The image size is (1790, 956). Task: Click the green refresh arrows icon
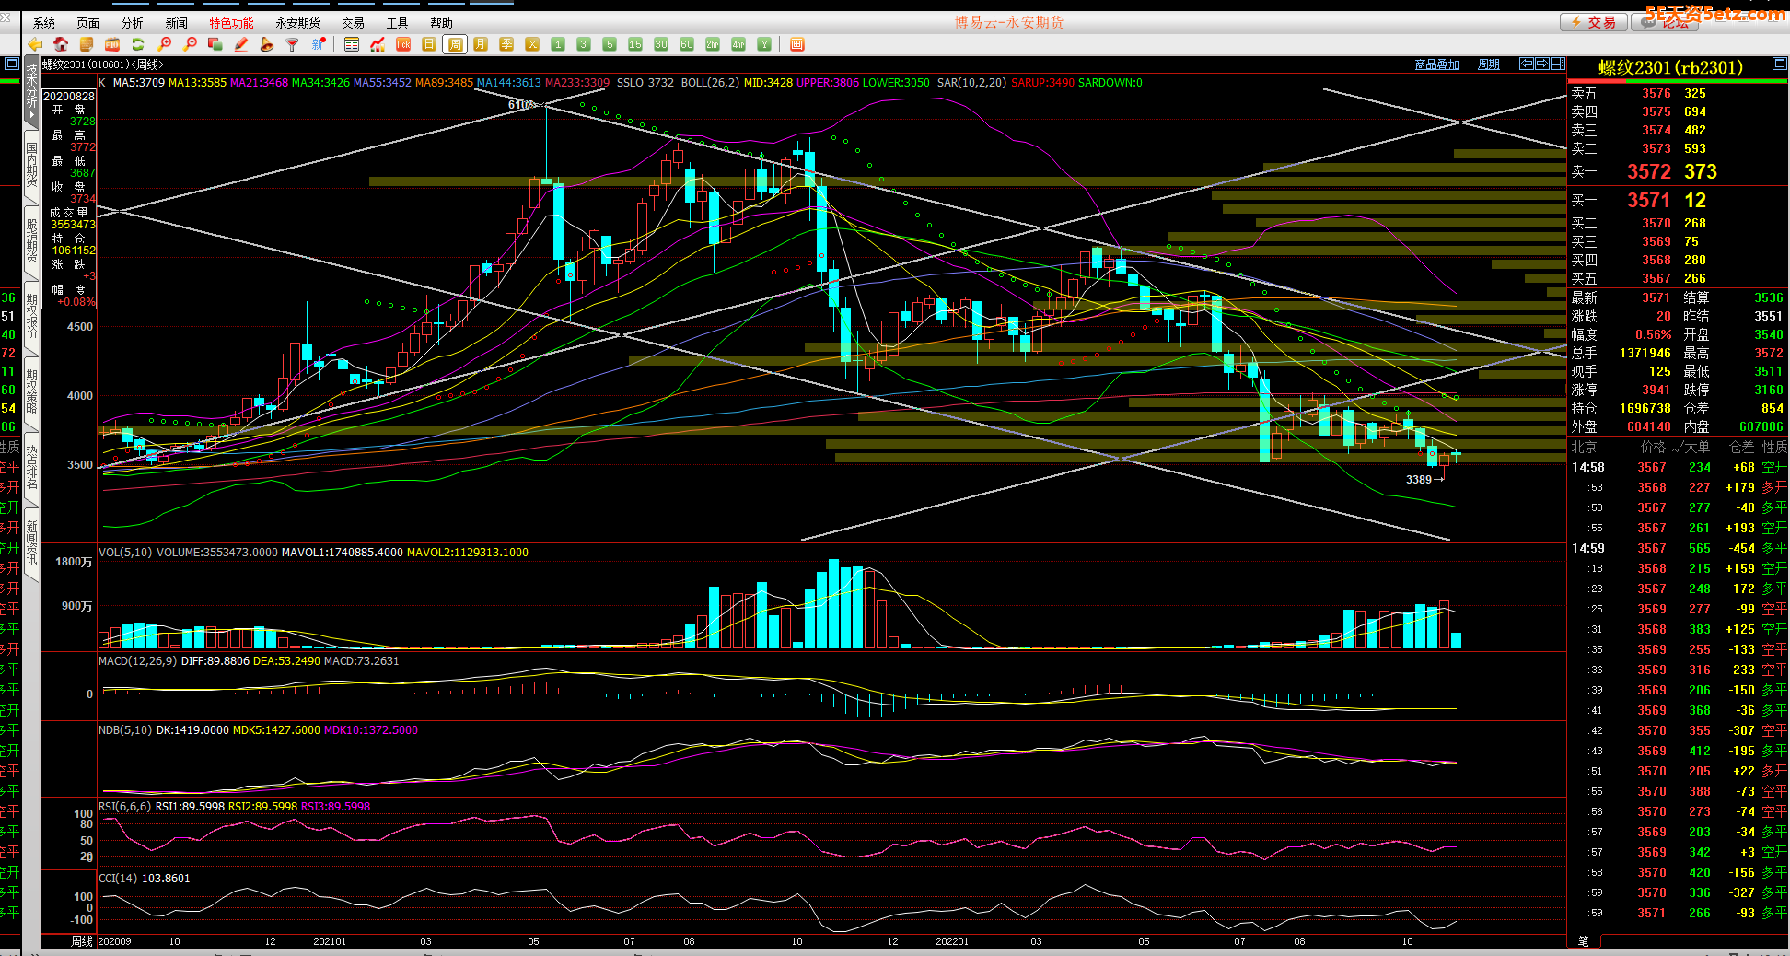tap(138, 44)
